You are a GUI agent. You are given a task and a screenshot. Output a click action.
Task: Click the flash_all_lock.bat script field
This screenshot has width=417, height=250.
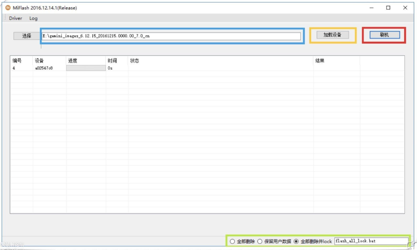click(371, 241)
